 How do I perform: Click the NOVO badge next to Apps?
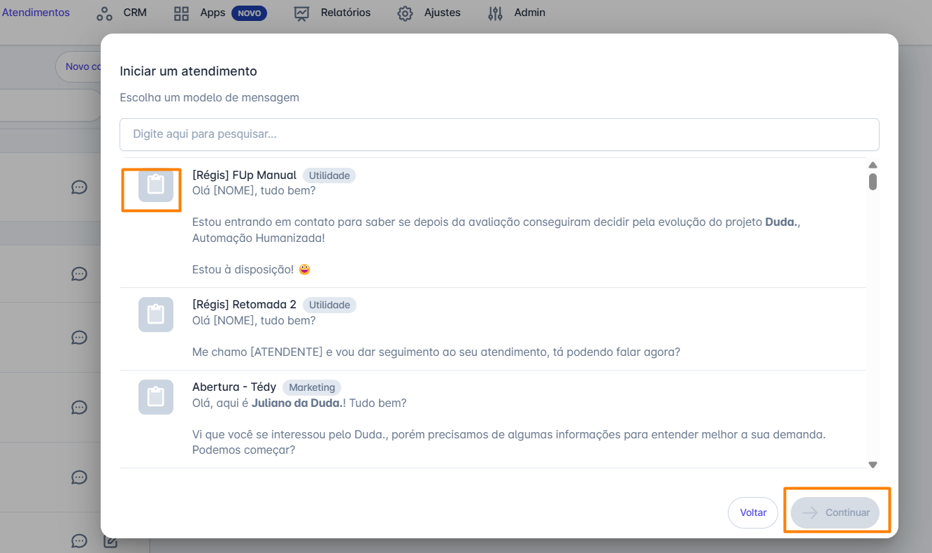[249, 13]
